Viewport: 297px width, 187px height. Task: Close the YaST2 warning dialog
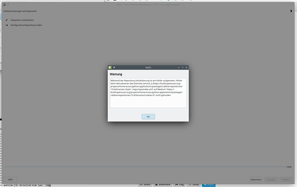pos(186,67)
